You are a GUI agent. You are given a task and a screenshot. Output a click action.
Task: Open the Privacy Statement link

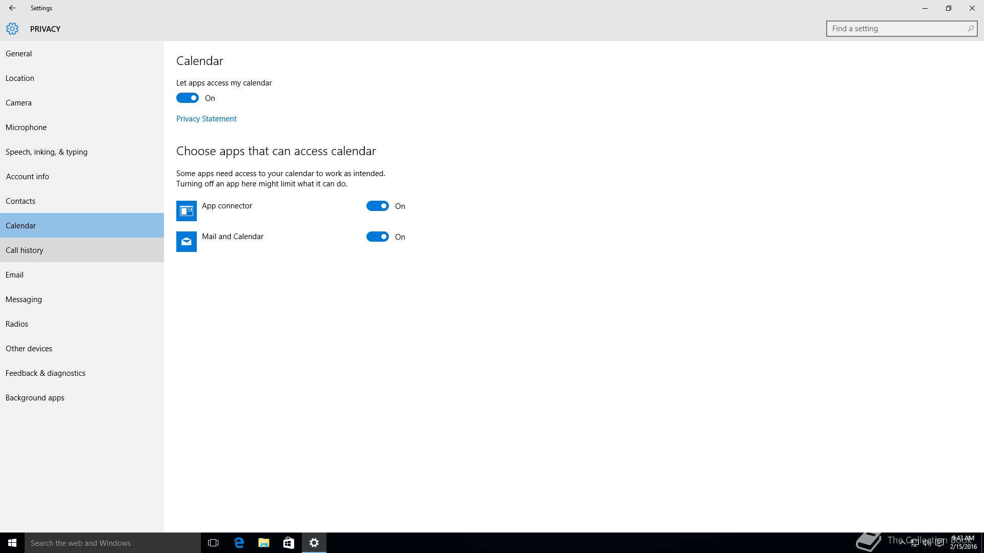click(206, 118)
